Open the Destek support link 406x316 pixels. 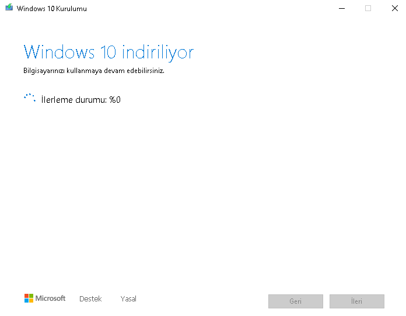pyautogui.click(x=90, y=299)
